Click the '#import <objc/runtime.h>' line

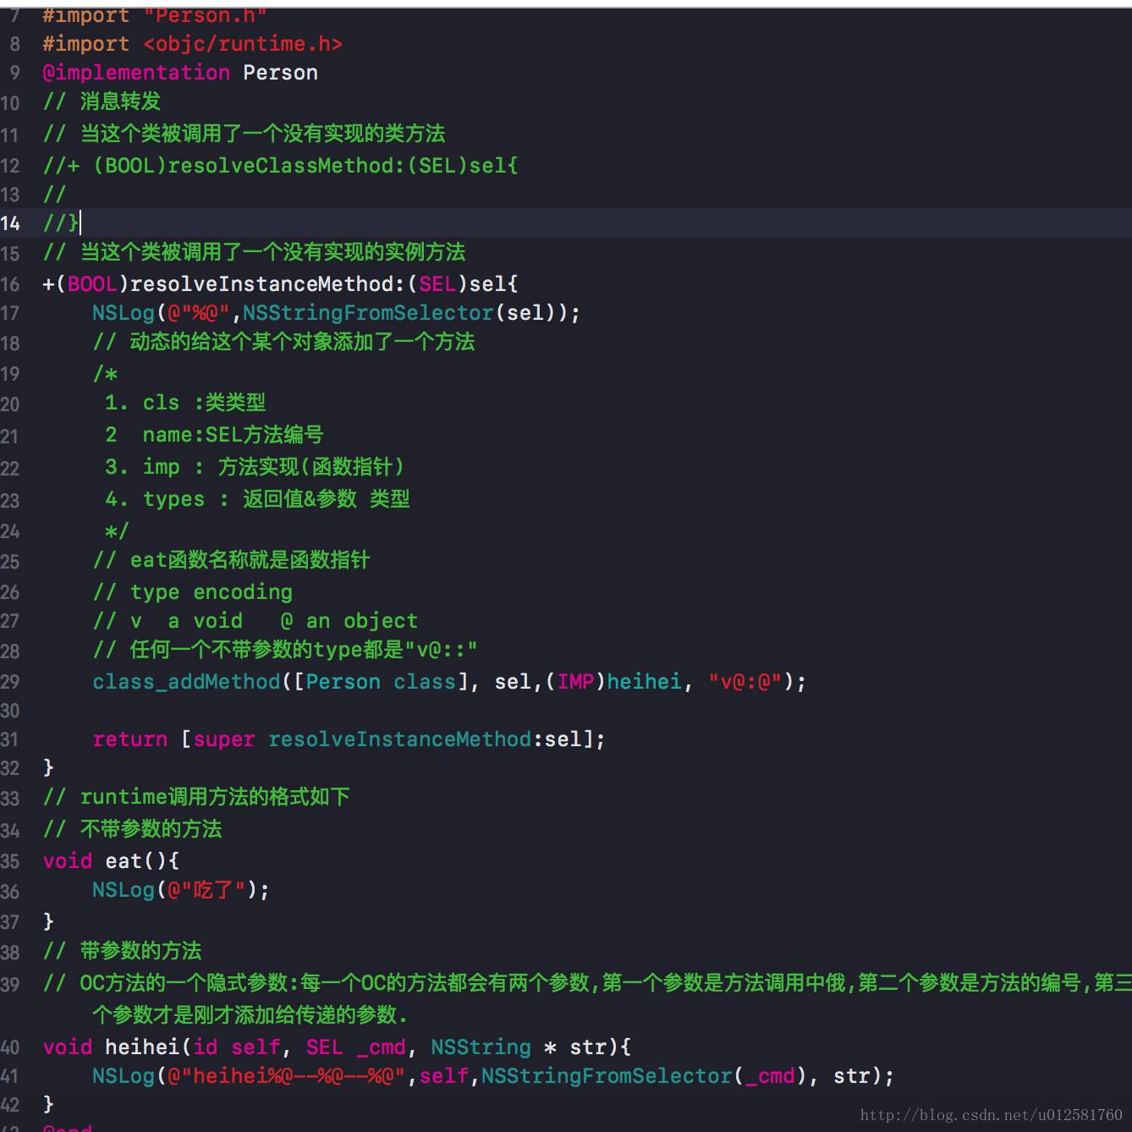coord(192,44)
